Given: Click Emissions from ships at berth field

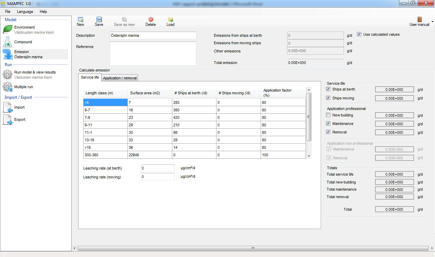Looking at the screenshot, I should click(x=315, y=35).
